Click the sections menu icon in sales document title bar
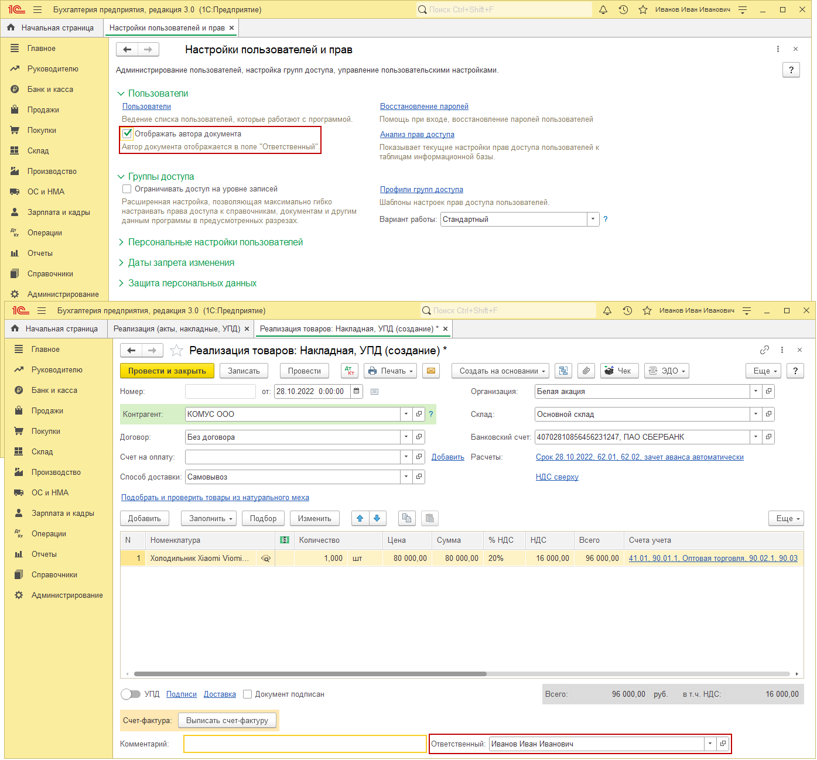Image resolution: width=817 pixels, height=760 pixels. pyautogui.click(x=42, y=310)
